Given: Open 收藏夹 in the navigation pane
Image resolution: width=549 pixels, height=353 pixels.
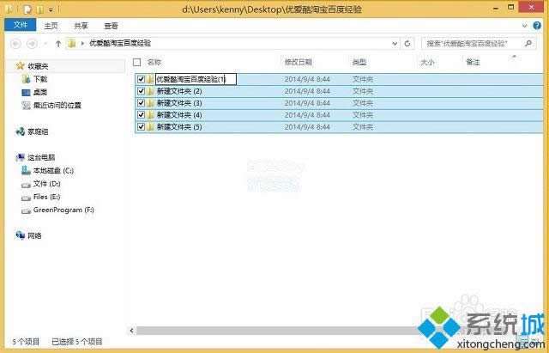Looking at the screenshot, I should pyautogui.click(x=38, y=66).
